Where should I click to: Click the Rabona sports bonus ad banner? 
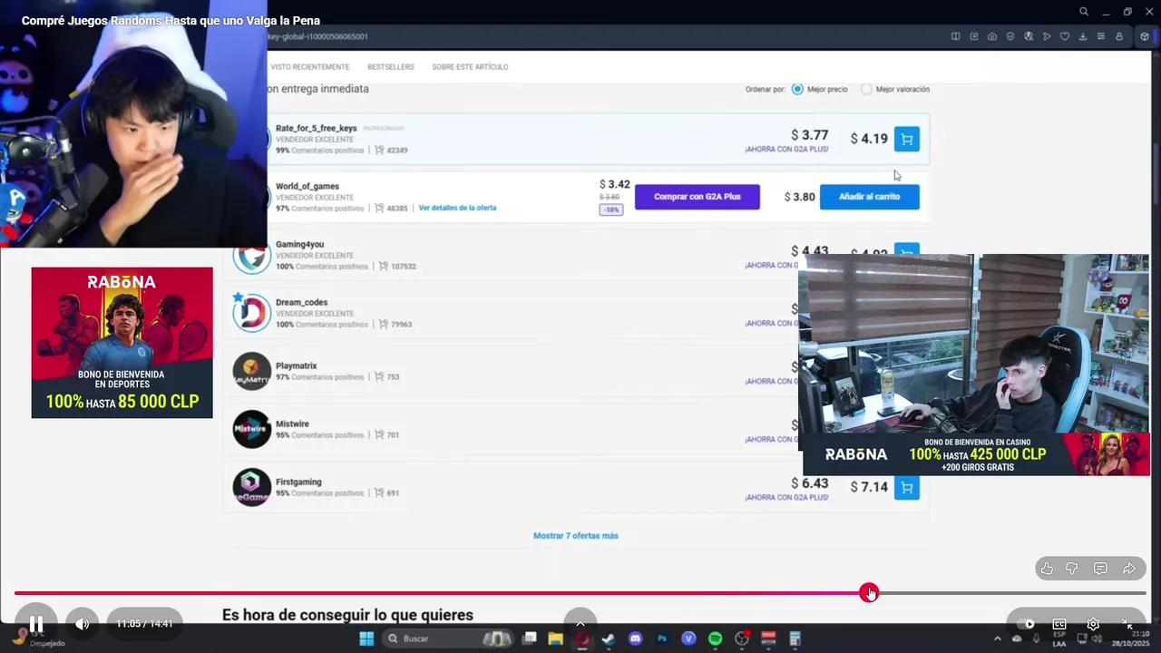click(x=122, y=343)
